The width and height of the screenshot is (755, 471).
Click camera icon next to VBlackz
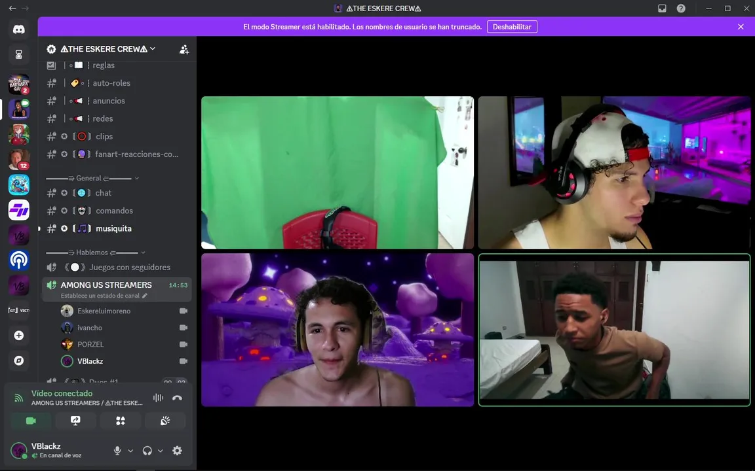click(x=184, y=361)
